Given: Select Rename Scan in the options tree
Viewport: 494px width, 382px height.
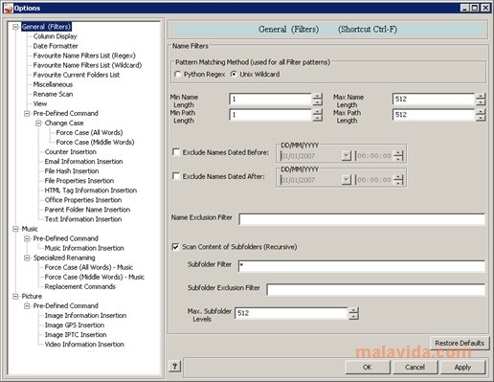Looking at the screenshot, I should [x=53, y=94].
